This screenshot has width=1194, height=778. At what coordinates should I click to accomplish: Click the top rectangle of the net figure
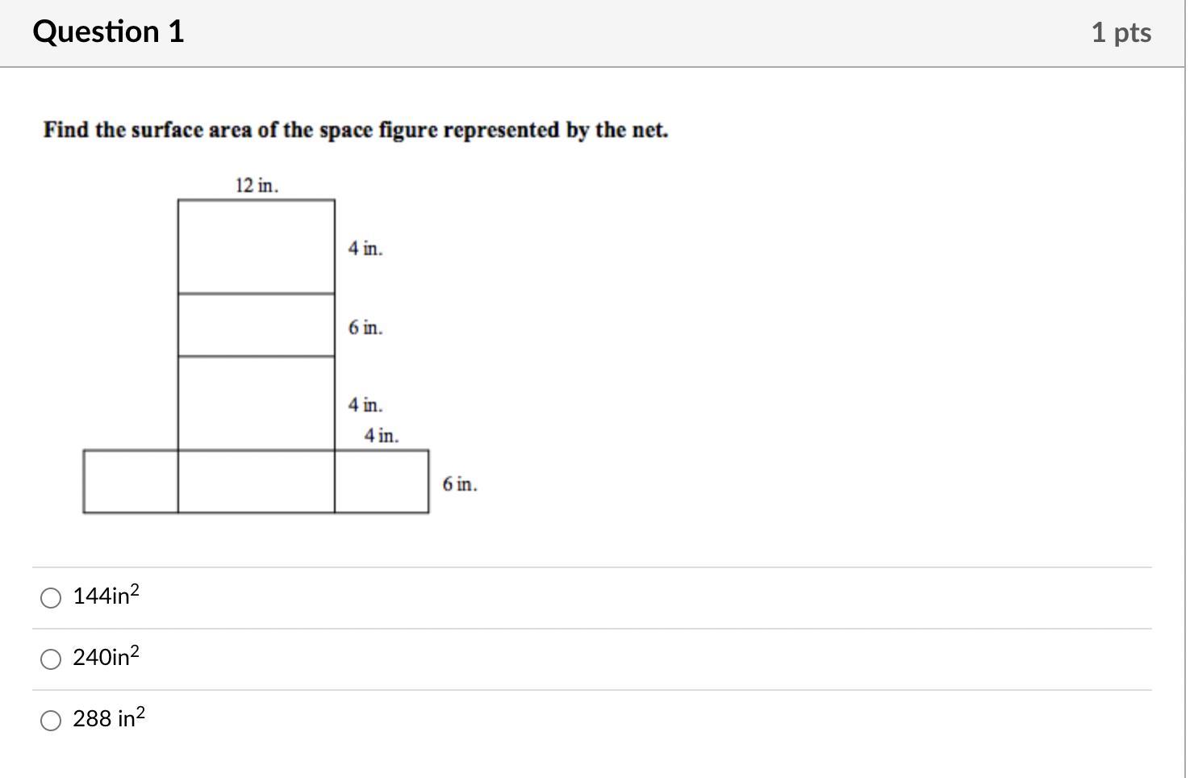[257, 246]
